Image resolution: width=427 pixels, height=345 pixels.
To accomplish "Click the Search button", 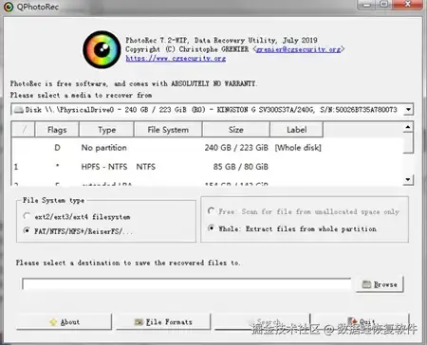I will [x=262, y=322].
